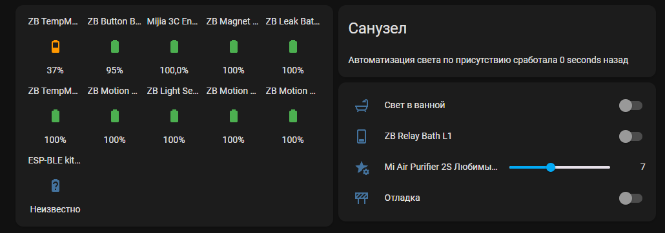Click the Отладка barrier icon
This screenshot has width=665, height=233.
click(362, 198)
